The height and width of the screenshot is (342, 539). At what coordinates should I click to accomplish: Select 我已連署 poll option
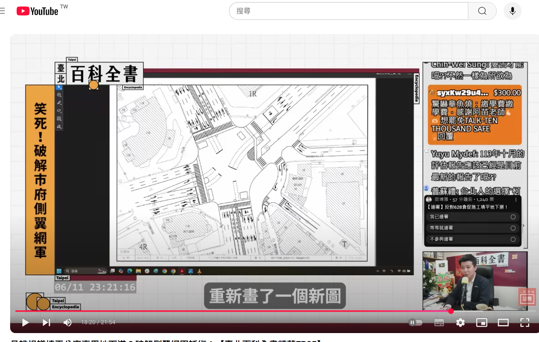(x=472, y=217)
